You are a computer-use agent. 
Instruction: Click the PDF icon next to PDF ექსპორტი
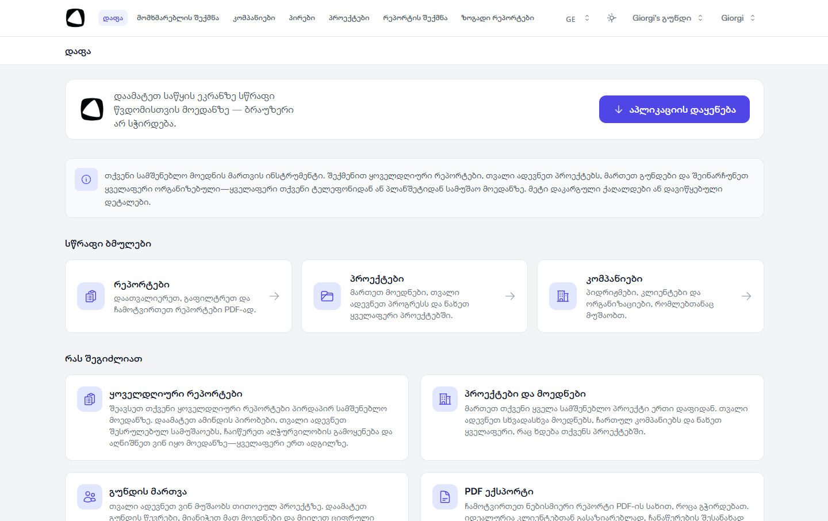click(x=445, y=496)
